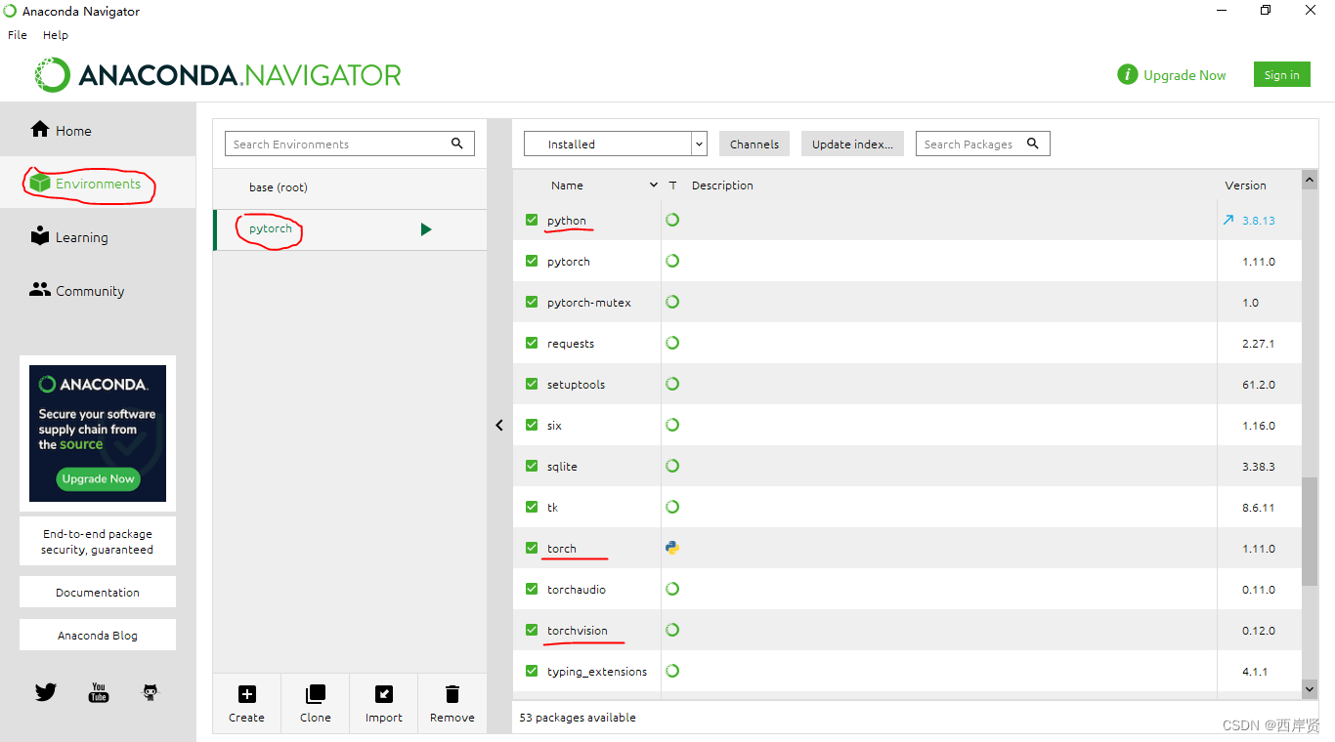This screenshot has height=742, width=1335.
Task: Collapse the environments panel with left chevron
Action: coord(499,425)
